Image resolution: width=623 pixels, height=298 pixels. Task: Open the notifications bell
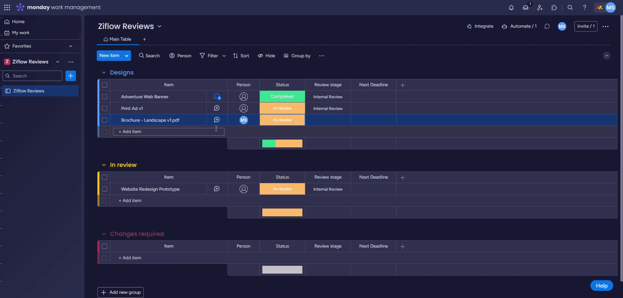click(511, 7)
